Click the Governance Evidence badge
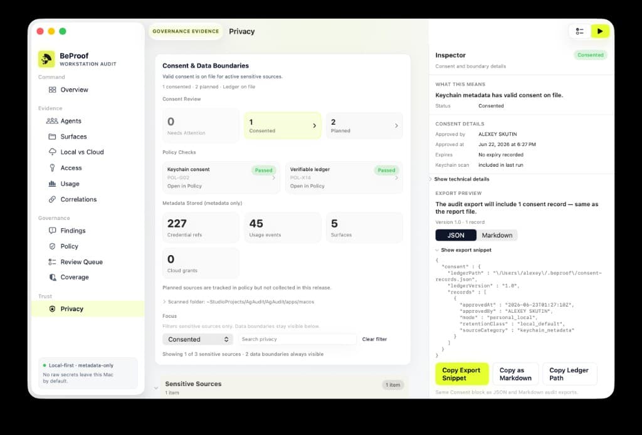The height and width of the screenshot is (435, 642). [x=186, y=31]
